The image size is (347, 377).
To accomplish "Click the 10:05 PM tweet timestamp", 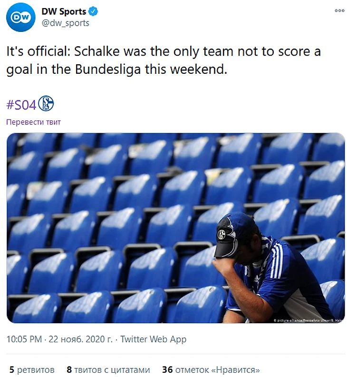I will tap(24, 339).
